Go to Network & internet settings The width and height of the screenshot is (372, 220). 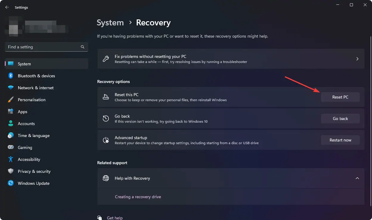[46, 88]
